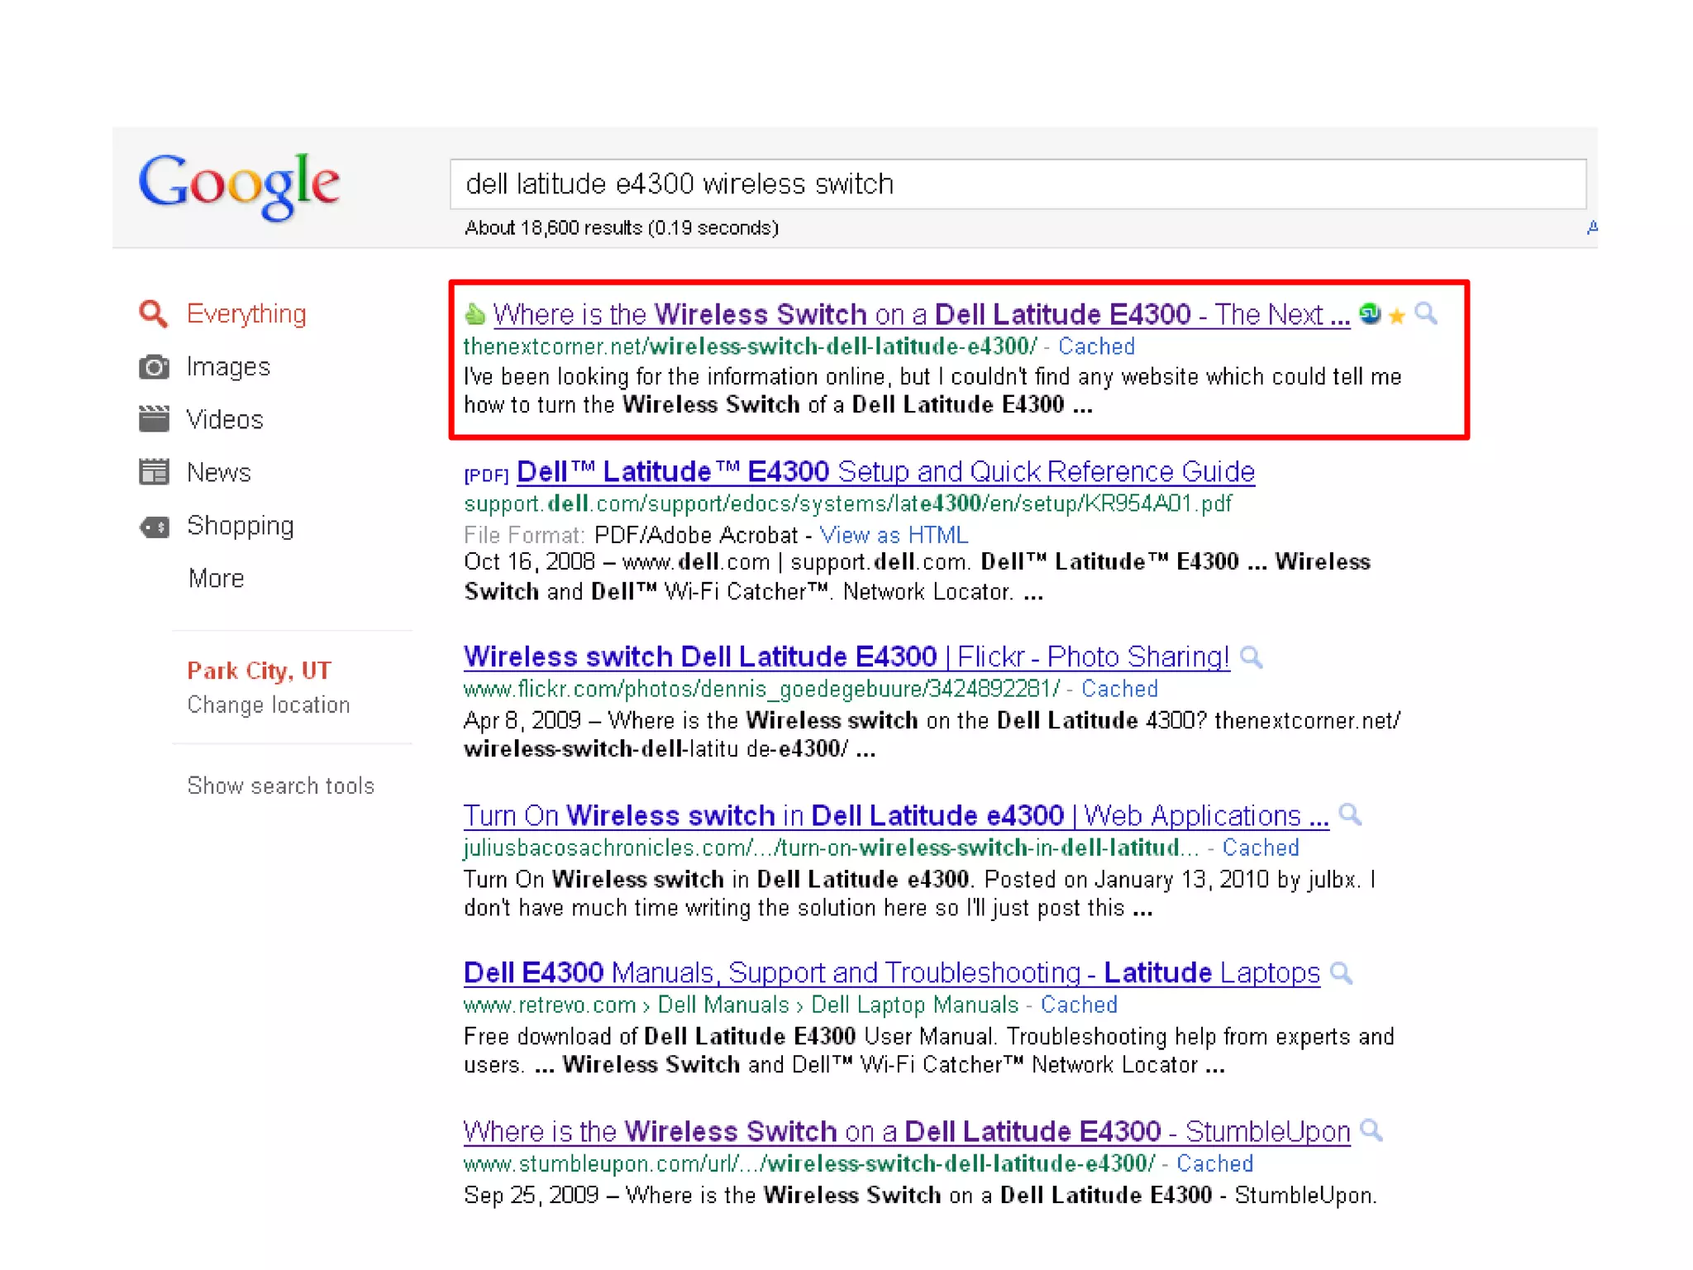Image resolution: width=1693 pixels, height=1270 pixels.
Task: Click View as HTML link
Action: point(893,536)
